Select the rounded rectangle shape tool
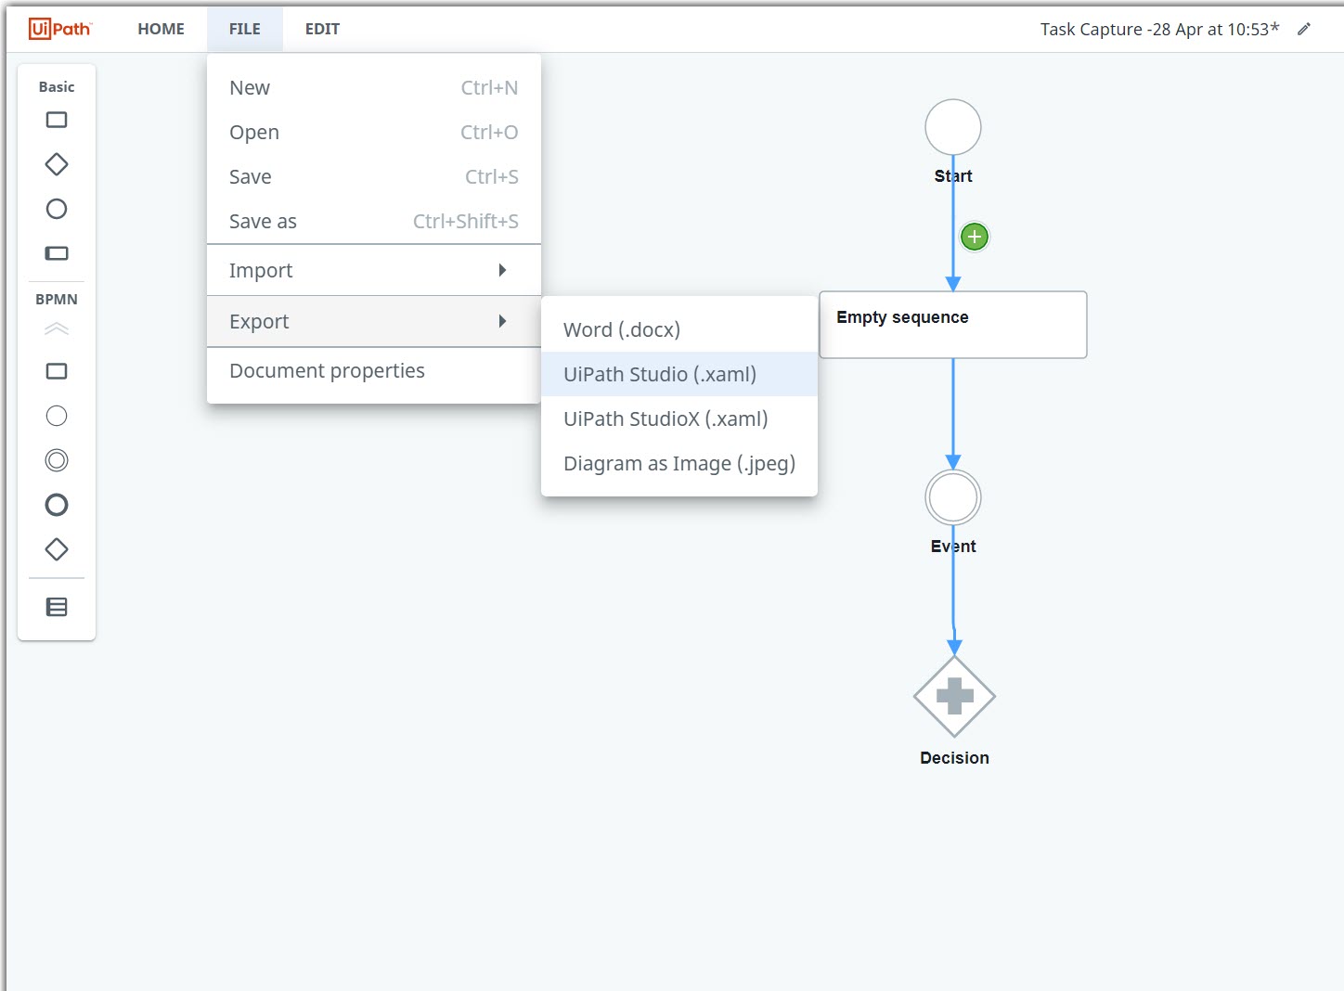Screen dimensions: 1344x991 (56, 253)
